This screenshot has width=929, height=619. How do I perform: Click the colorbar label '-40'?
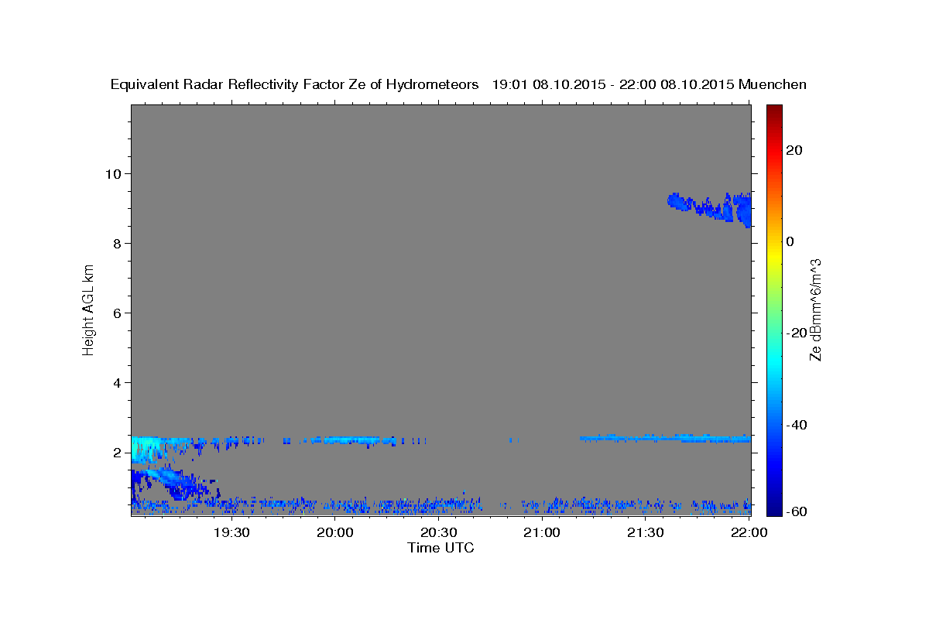(x=797, y=425)
